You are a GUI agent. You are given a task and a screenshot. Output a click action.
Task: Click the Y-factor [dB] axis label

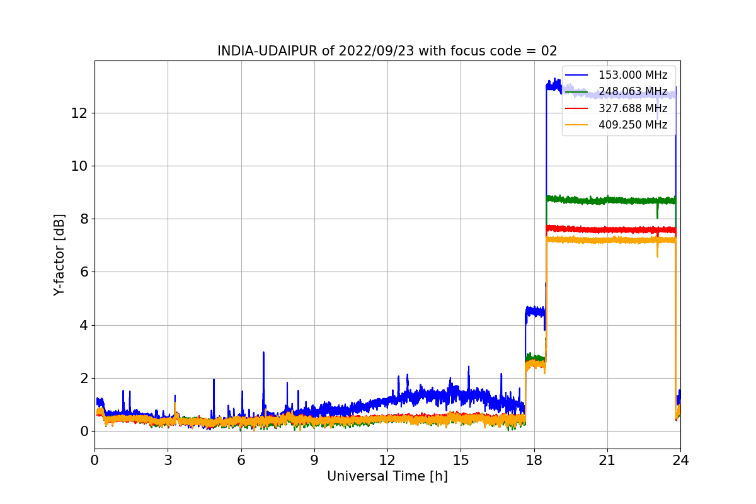[59, 255]
